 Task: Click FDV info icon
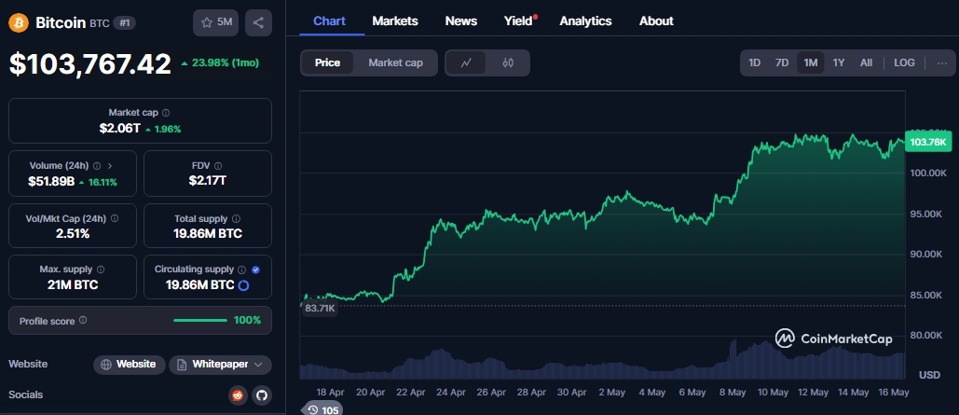tap(218, 166)
